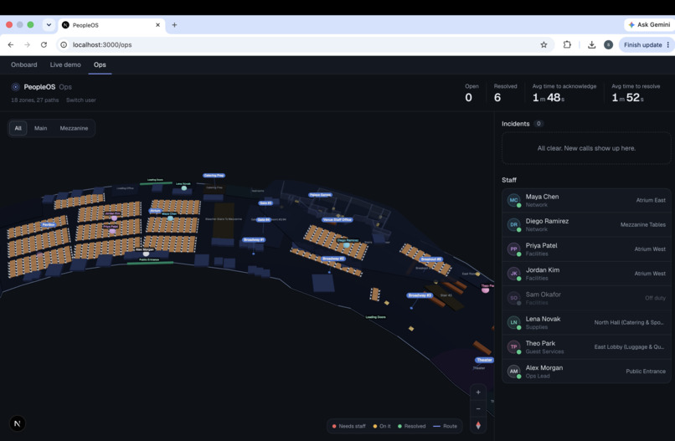Click the Pavilion zone label
Image resolution: width=675 pixels, height=441 pixels.
click(x=49, y=224)
